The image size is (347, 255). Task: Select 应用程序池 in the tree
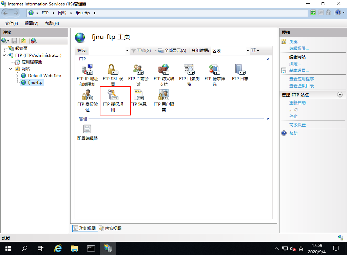click(x=32, y=62)
